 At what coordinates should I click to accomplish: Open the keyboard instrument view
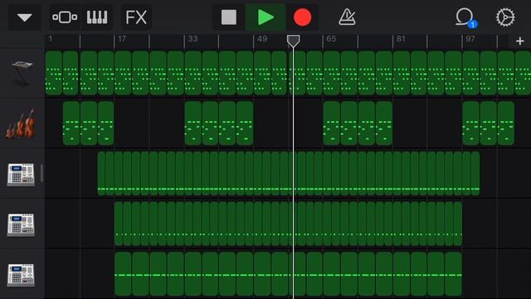[x=97, y=17]
